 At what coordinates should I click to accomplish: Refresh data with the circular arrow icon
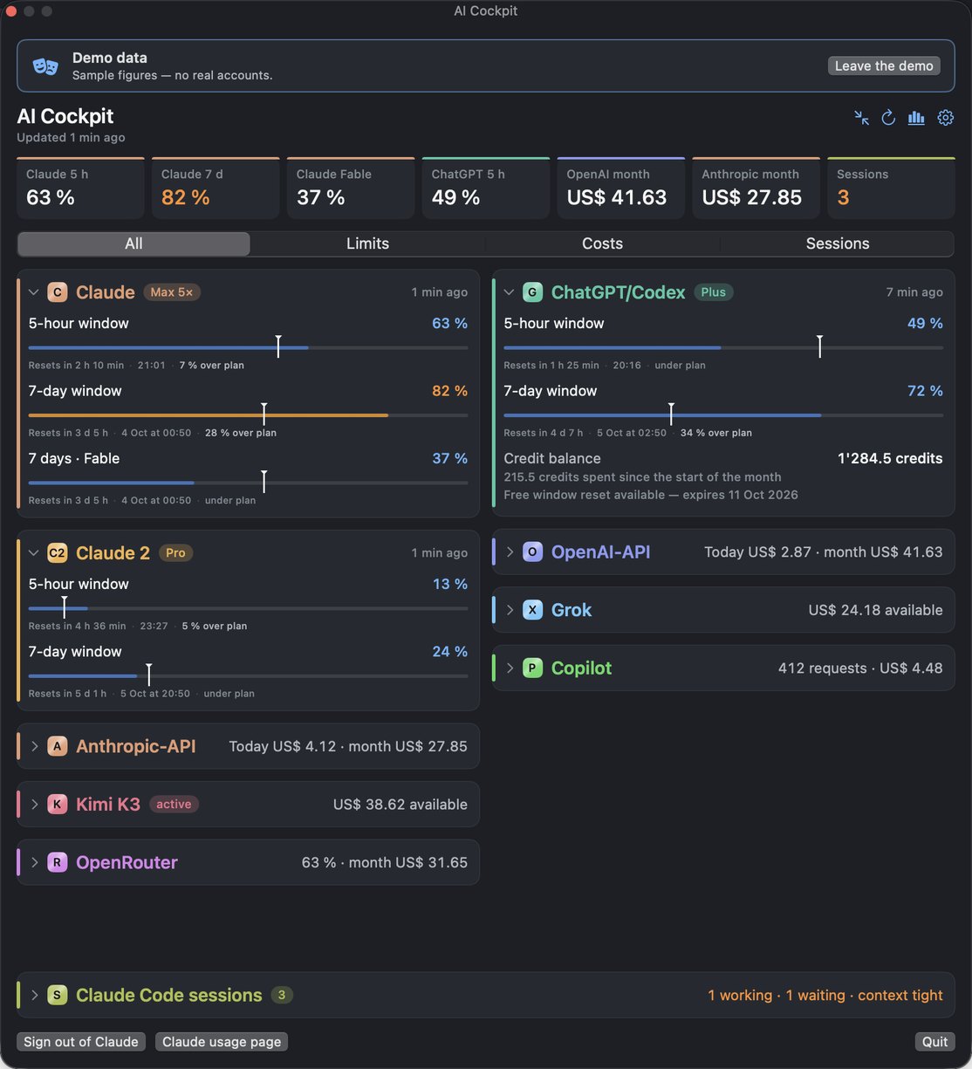(888, 118)
